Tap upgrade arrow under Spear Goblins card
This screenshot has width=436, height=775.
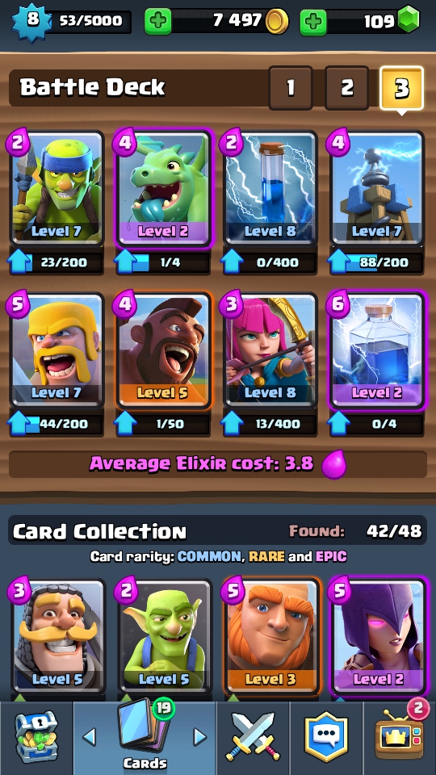(x=19, y=262)
